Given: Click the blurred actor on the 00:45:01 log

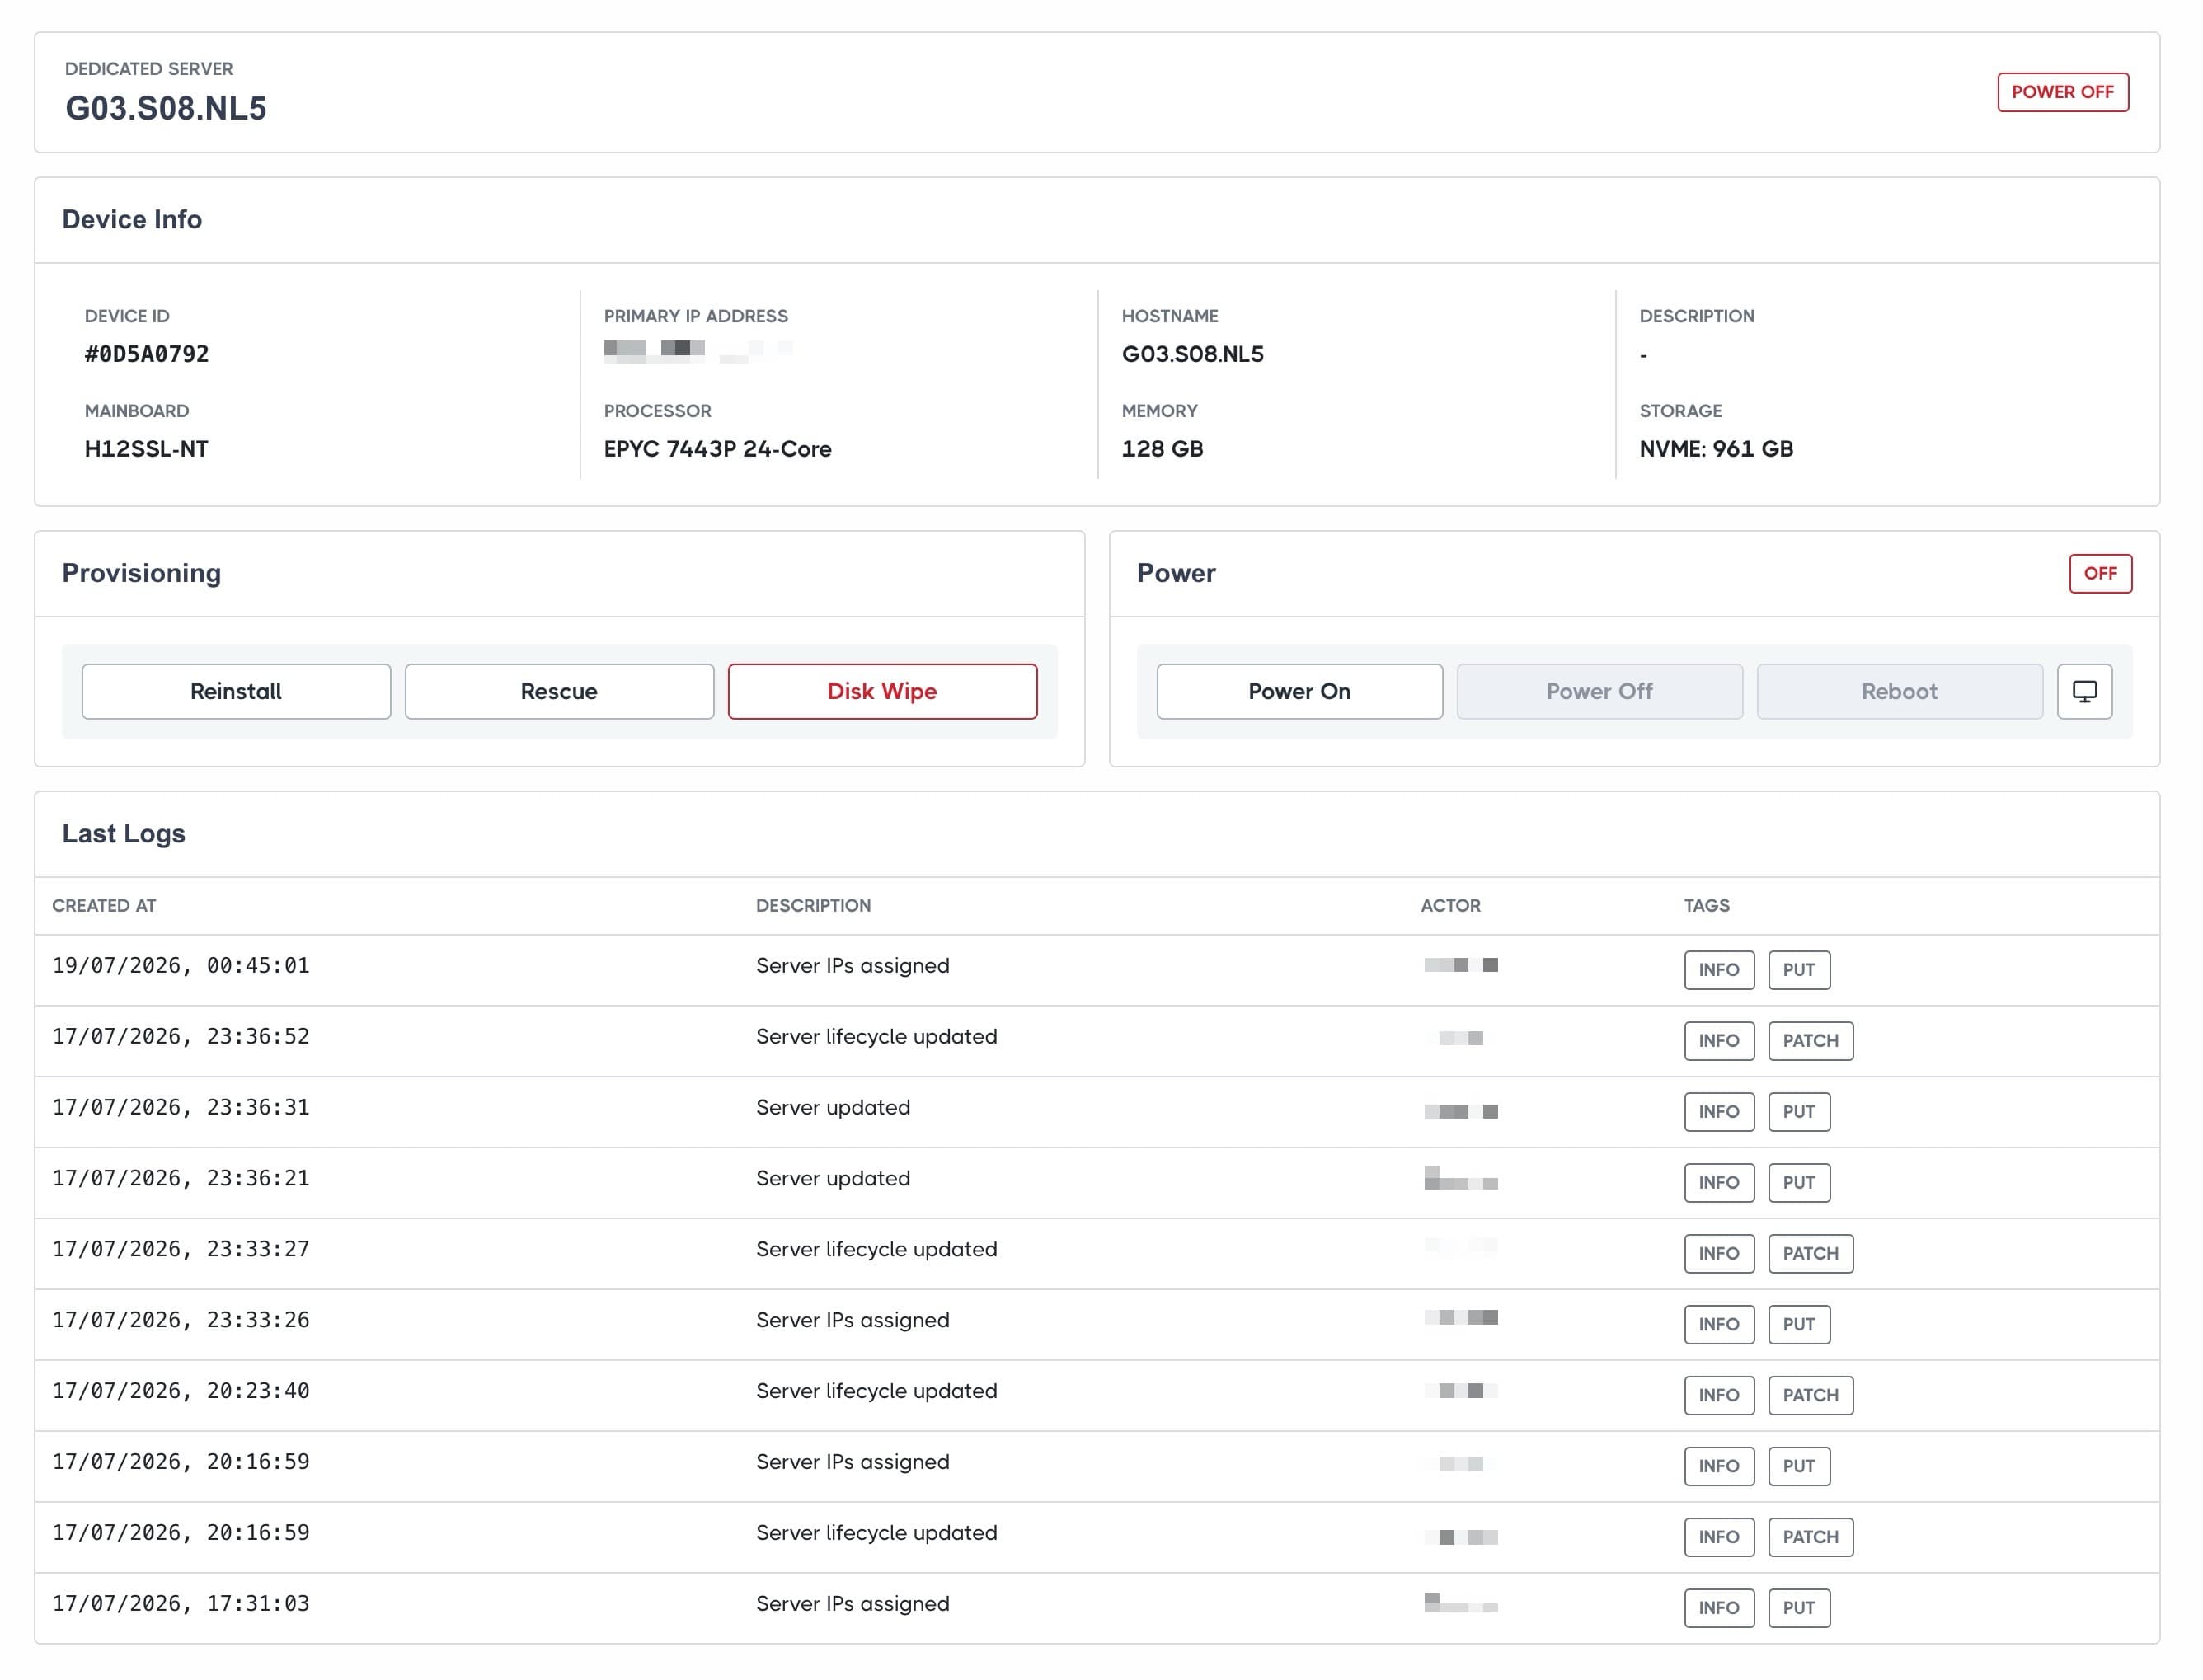Looking at the screenshot, I should pos(1460,965).
